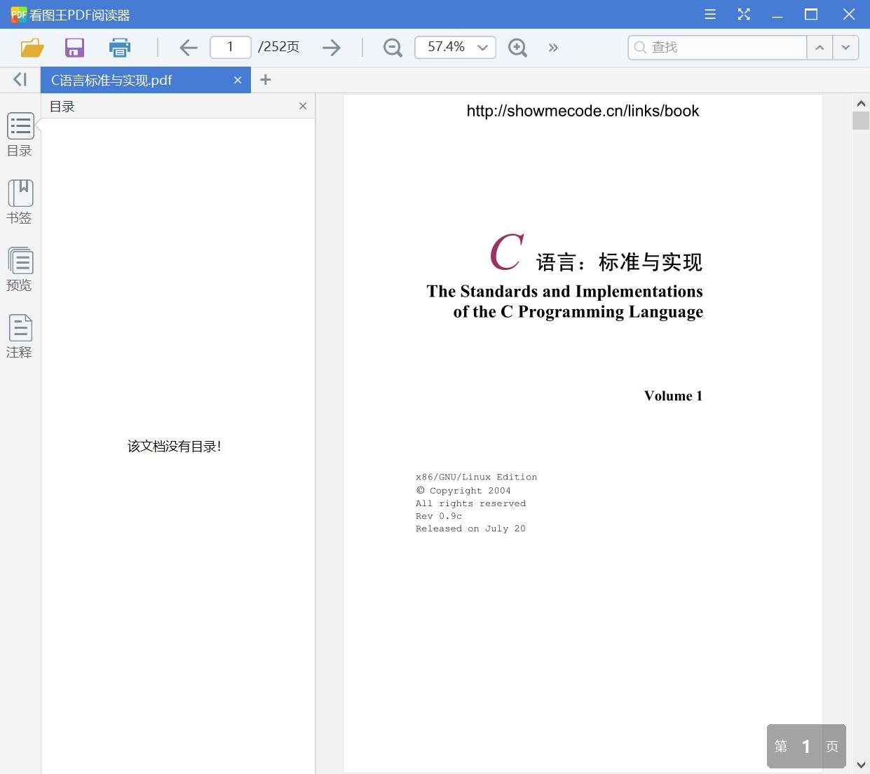Open a PDF file with the folder icon
The width and height of the screenshot is (870, 774).
pos(31,47)
